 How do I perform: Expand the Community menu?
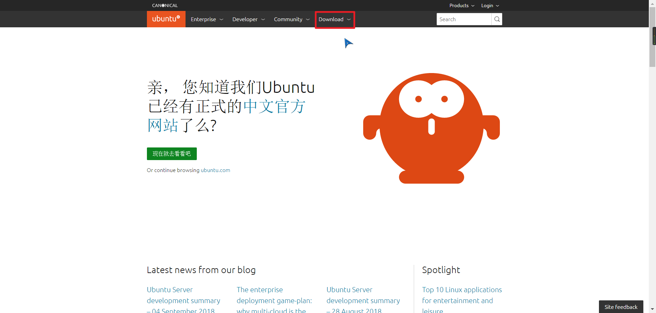[x=291, y=19]
